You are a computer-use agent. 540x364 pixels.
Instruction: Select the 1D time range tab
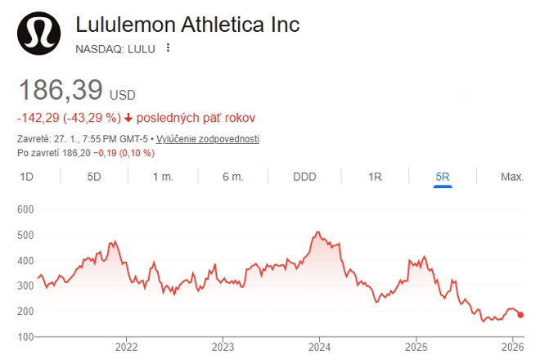[x=26, y=177]
